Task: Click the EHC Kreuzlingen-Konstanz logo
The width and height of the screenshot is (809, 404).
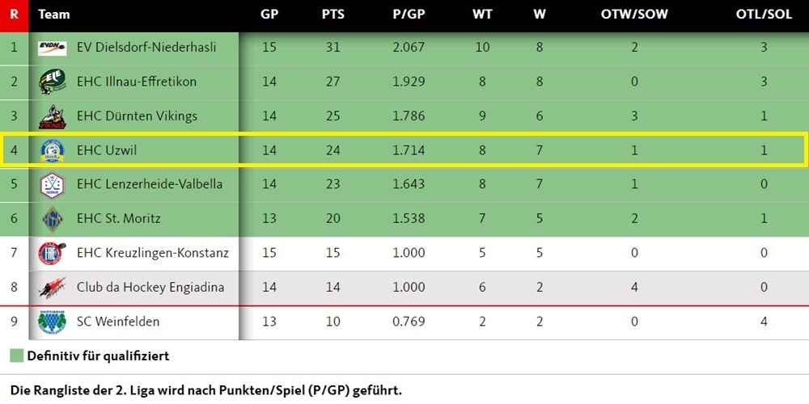Action: tap(53, 253)
